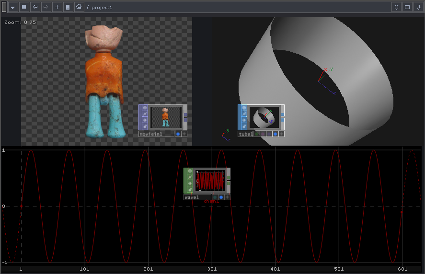Select the wave1 node waveform thumbnail
425x274 pixels.
211,181
